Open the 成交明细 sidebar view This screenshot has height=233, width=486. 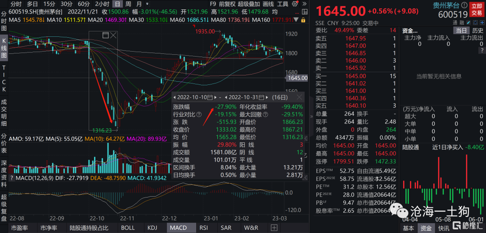(4, 113)
